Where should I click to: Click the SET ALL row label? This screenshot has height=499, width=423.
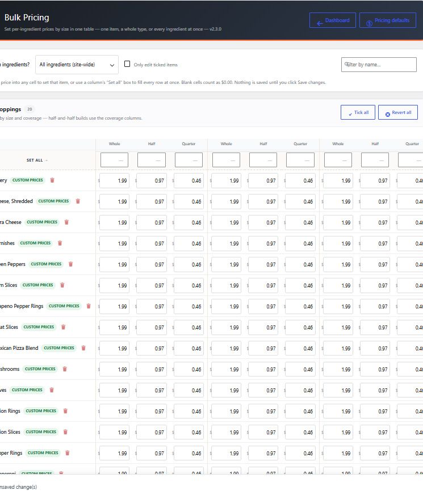37,160
